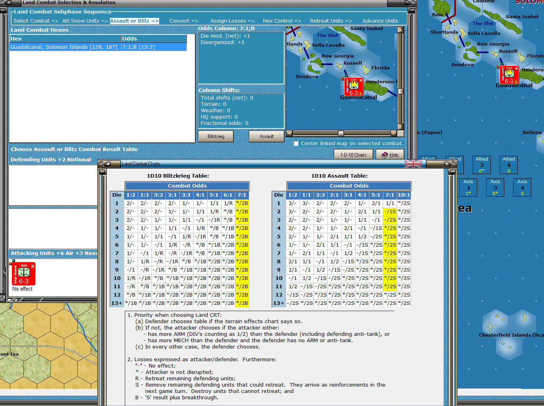Click the Imp. Guard unit counter on the main map
Screen dimensions: 544x406
coord(509,75)
